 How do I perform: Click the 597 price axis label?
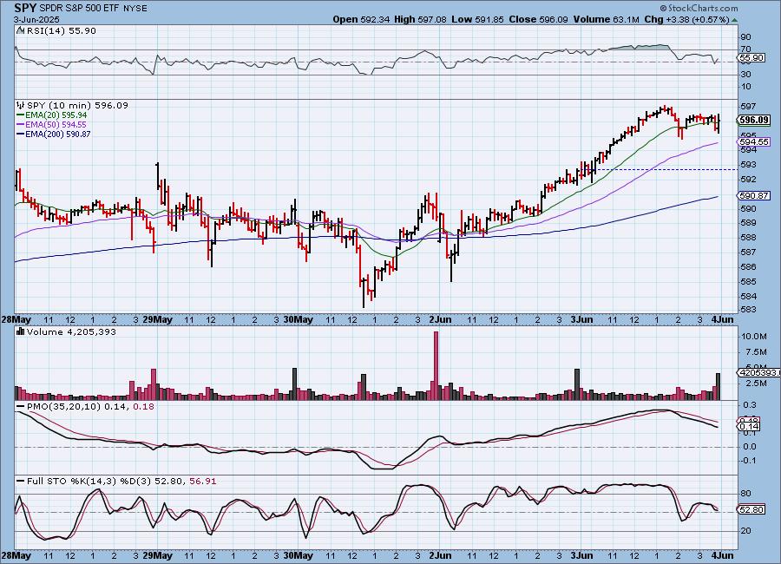(748, 106)
